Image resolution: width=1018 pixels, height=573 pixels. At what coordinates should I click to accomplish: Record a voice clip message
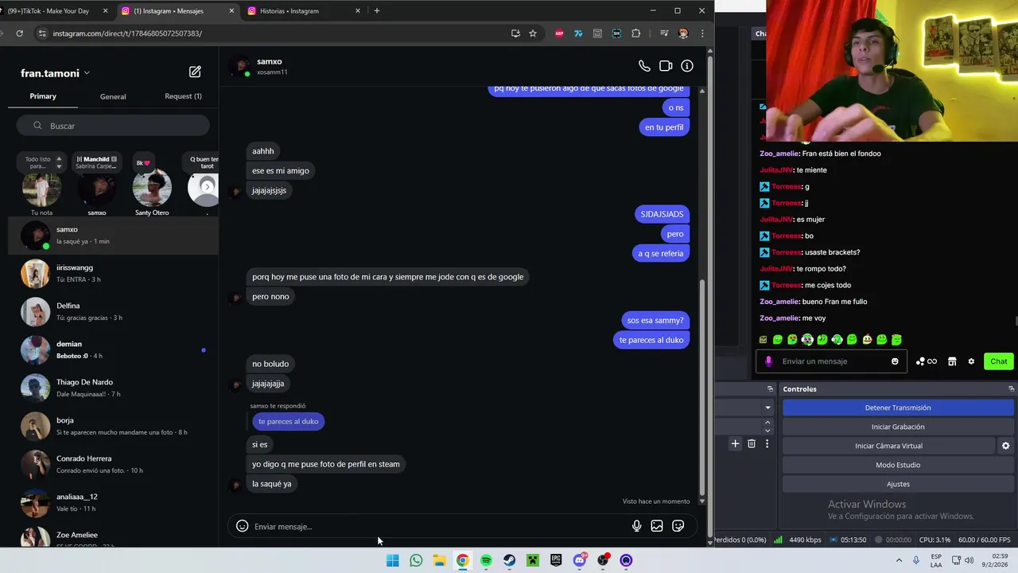click(x=636, y=526)
